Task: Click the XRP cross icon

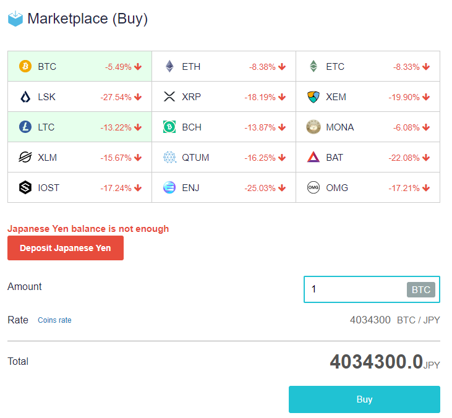Action: click(x=169, y=96)
